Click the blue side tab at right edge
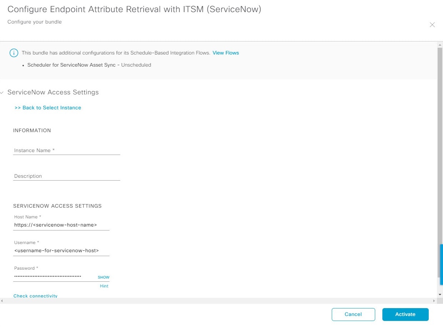The image size is (443, 327). point(442,264)
